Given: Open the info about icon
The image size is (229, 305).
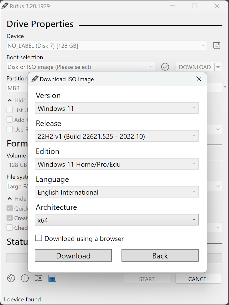Looking at the screenshot, I should pyautogui.click(x=25, y=278).
